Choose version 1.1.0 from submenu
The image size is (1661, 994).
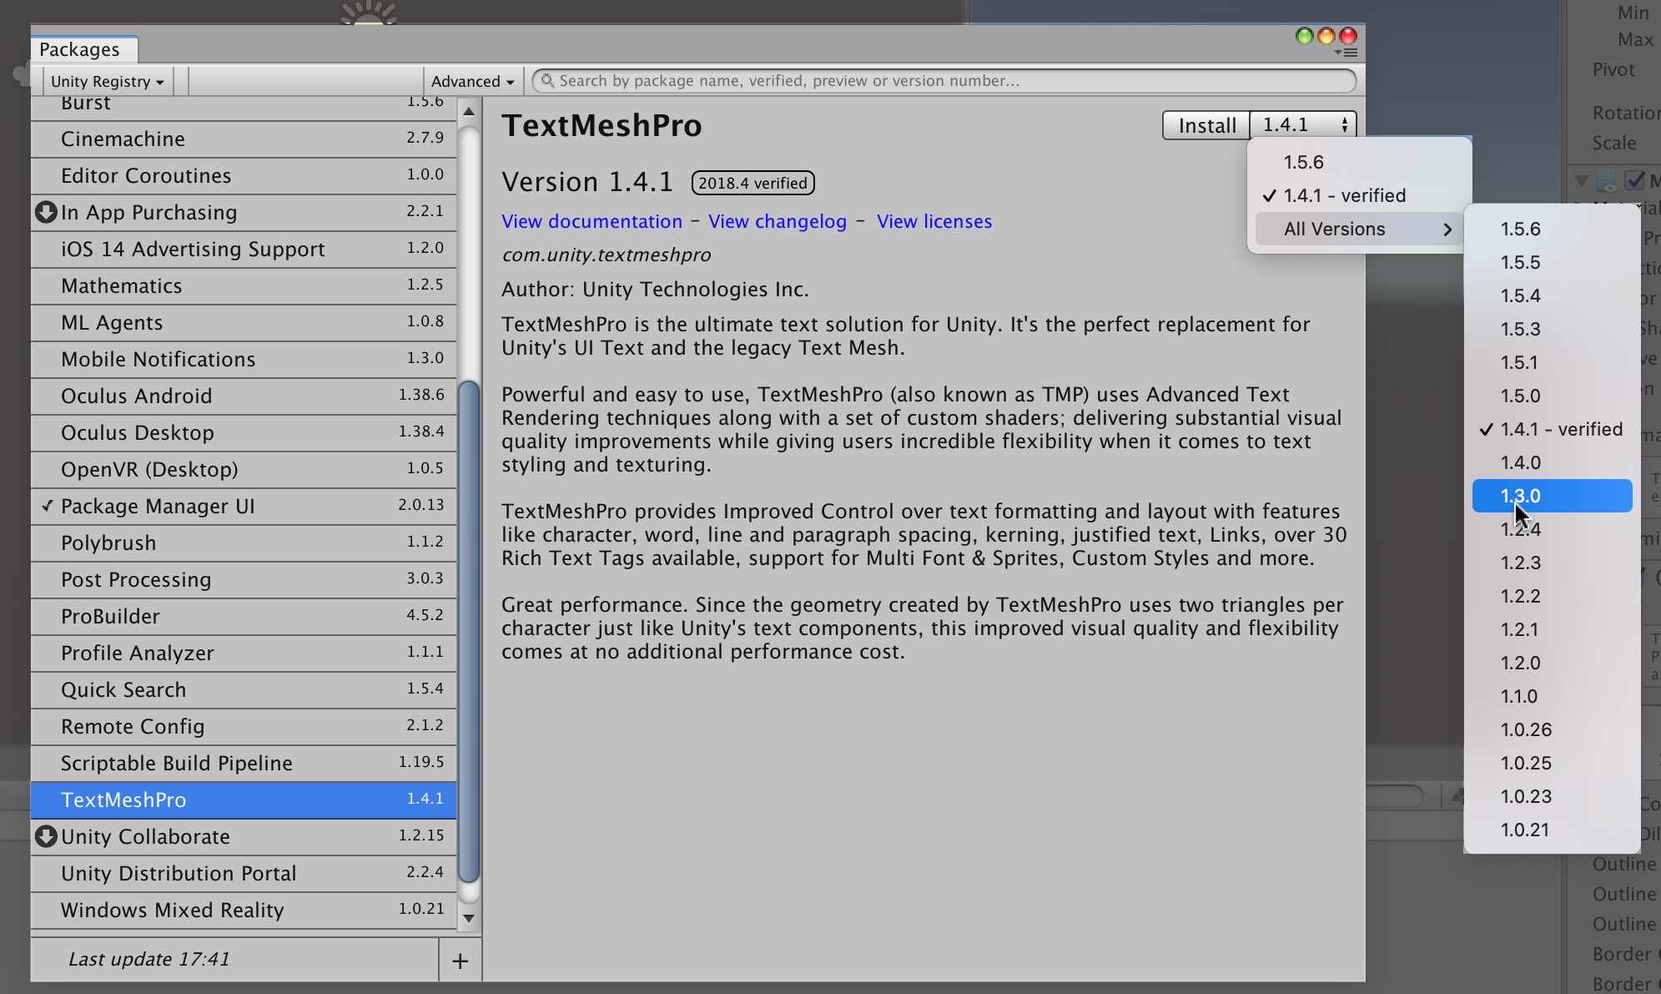pyautogui.click(x=1552, y=696)
